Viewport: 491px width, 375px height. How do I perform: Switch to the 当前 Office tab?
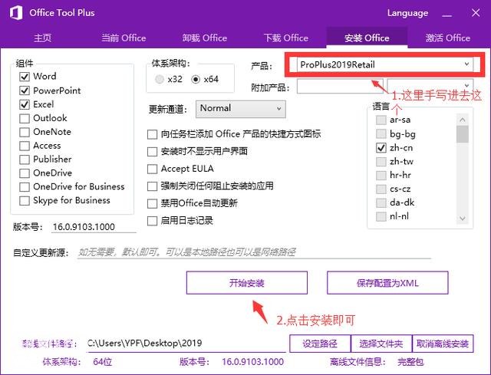coord(124,38)
